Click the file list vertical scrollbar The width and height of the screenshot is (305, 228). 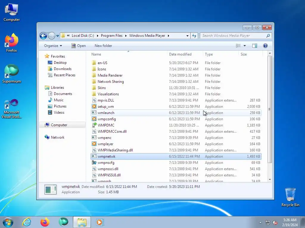(270, 110)
